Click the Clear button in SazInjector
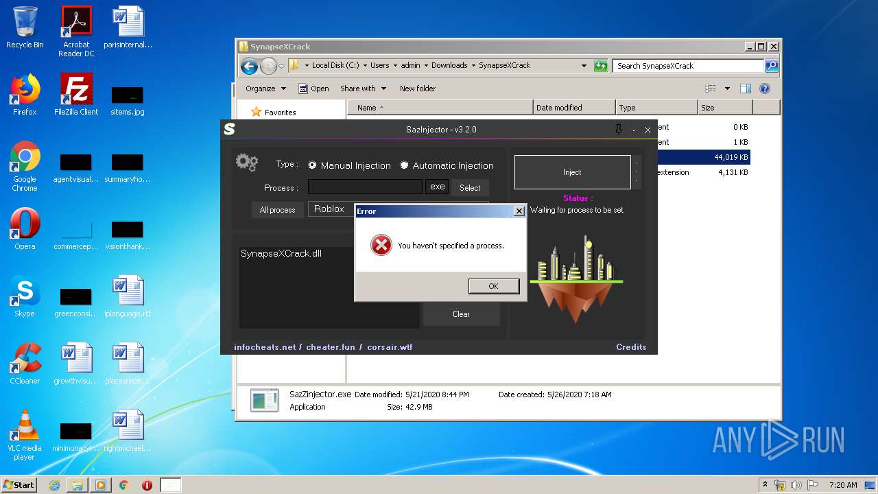878x494 pixels. tap(461, 314)
